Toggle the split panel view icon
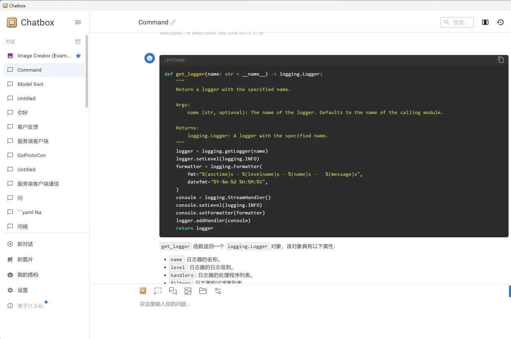Image resolution: width=511 pixels, height=339 pixels. tap(485, 22)
